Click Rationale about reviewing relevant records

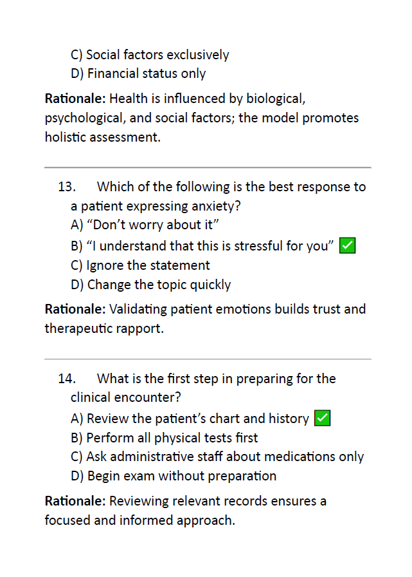[186, 511]
